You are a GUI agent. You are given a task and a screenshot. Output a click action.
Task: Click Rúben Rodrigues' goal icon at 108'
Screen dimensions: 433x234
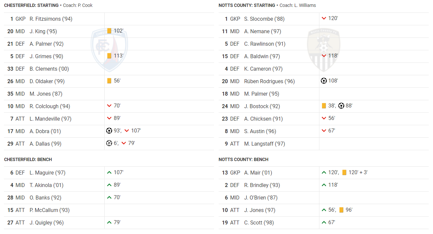pyautogui.click(x=324, y=81)
